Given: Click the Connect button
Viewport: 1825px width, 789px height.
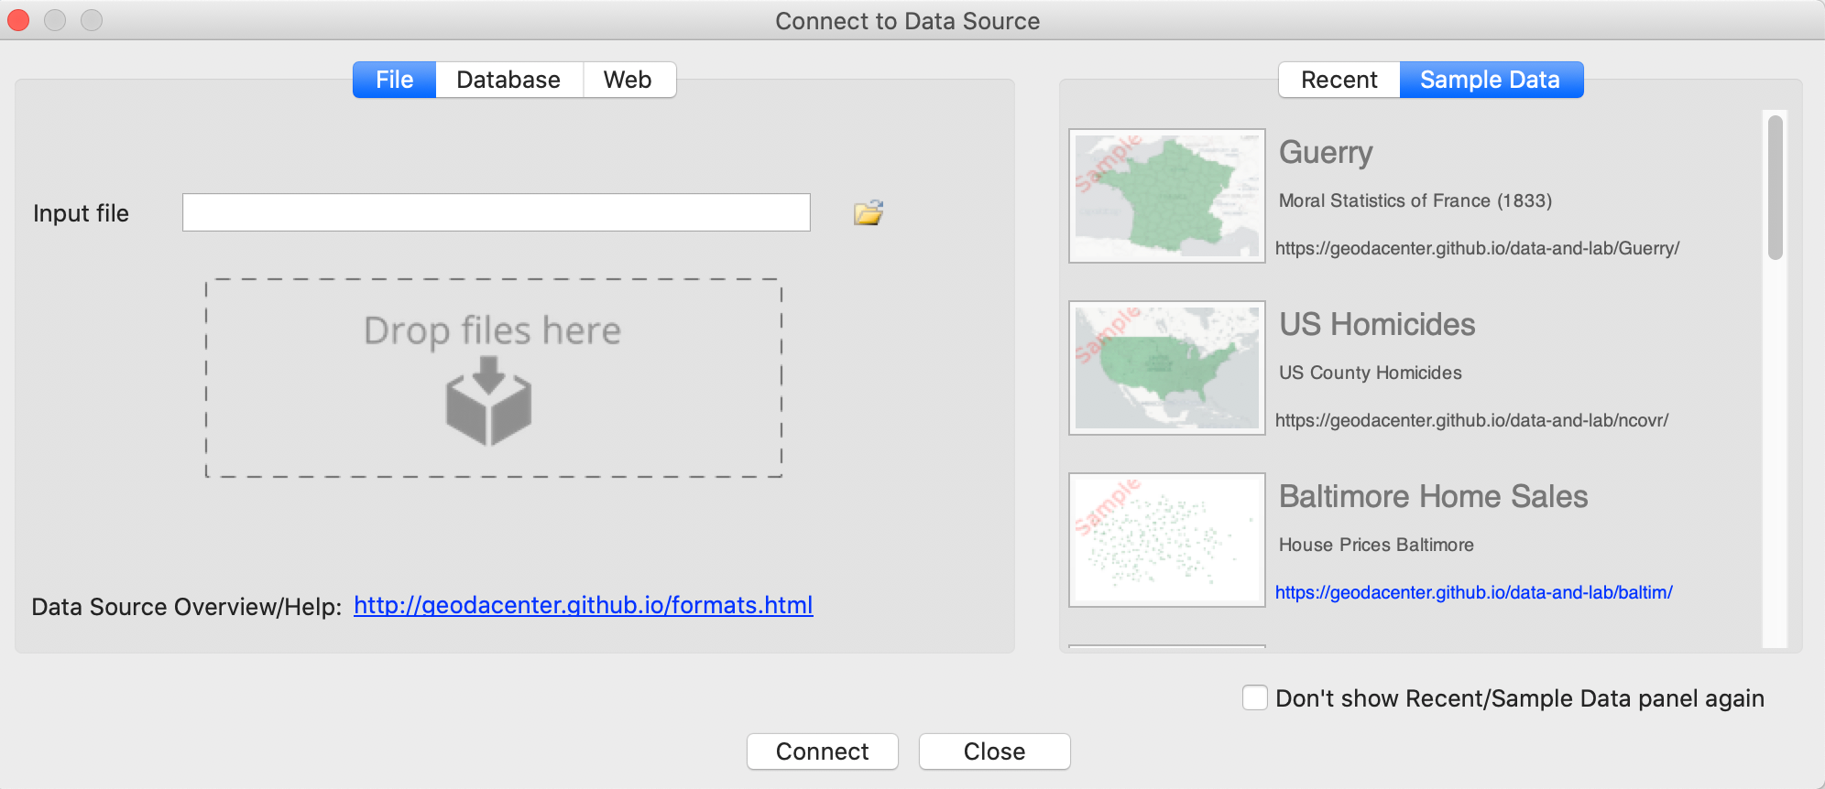Looking at the screenshot, I should [x=823, y=751].
